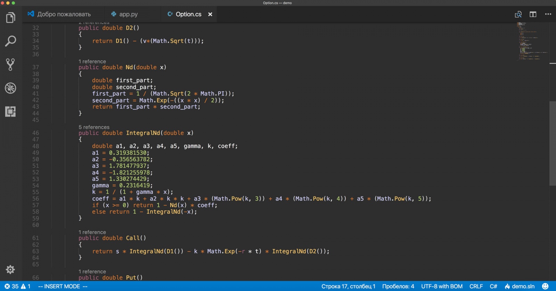Click line number 61 in gutter

coord(35,238)
